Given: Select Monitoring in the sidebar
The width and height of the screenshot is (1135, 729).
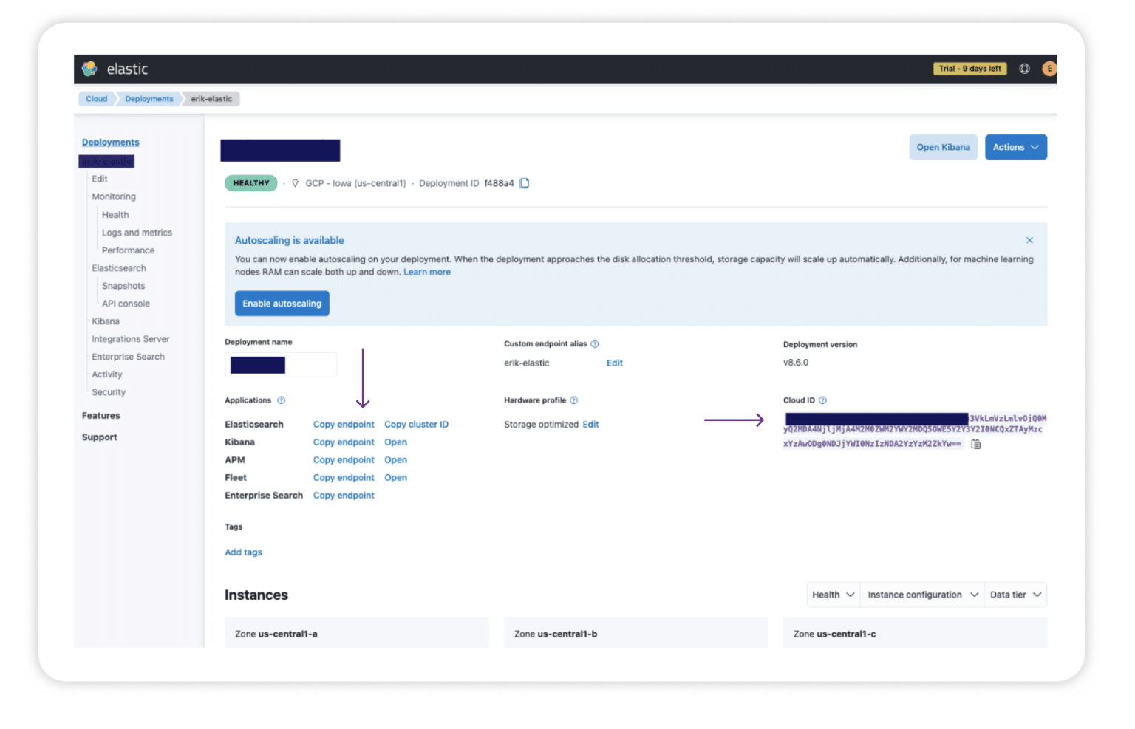Looking at the screenshot, I should click(x=114, y=196).
